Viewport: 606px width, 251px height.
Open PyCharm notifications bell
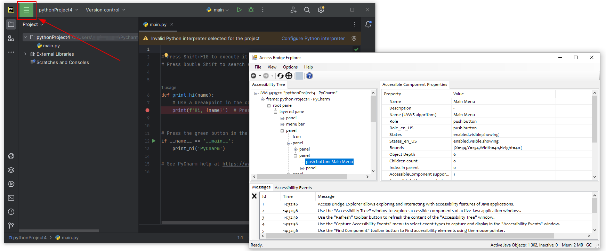tap(368, 24)
